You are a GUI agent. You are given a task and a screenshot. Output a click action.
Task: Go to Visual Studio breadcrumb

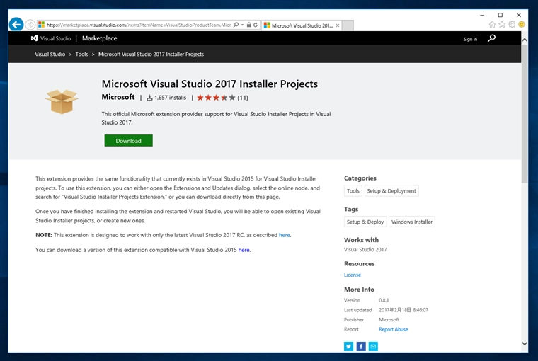pyautogui.click(x=50, y=55)
